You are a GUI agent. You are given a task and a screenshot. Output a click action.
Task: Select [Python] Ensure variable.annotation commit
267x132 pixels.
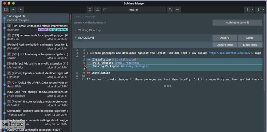(35, 103)
